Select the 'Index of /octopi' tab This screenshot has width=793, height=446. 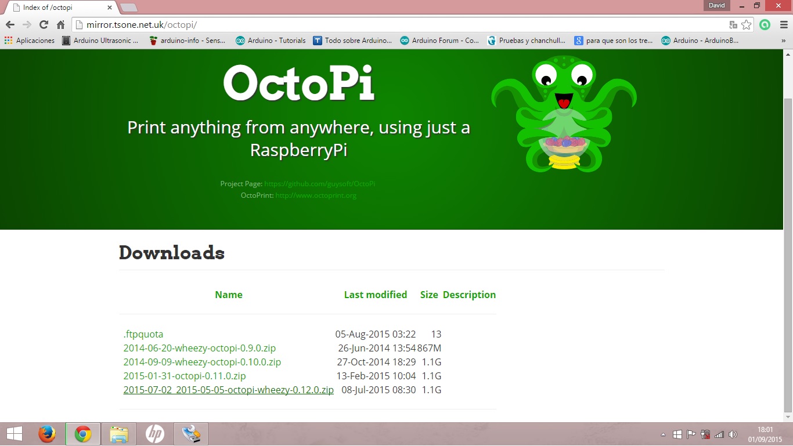[x=61, y=8]
